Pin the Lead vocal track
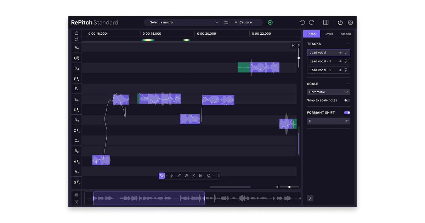 pyautogui.click(x=346, y=52)
